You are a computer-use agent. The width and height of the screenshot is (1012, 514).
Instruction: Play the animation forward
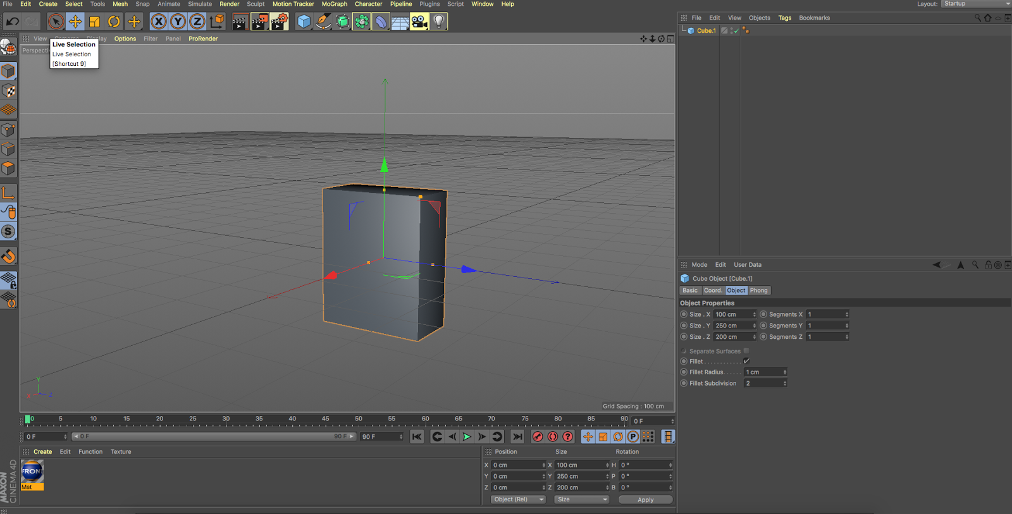(x=467, y=437)
